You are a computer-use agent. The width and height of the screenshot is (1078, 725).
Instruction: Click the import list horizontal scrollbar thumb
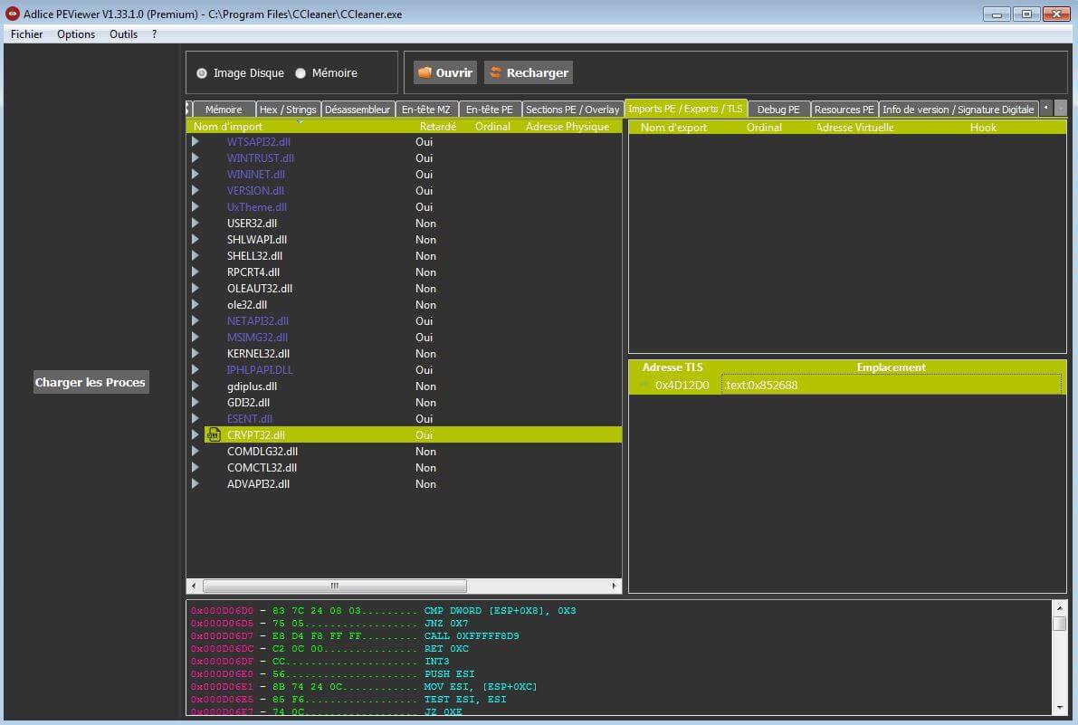click(x=334, y=587)
